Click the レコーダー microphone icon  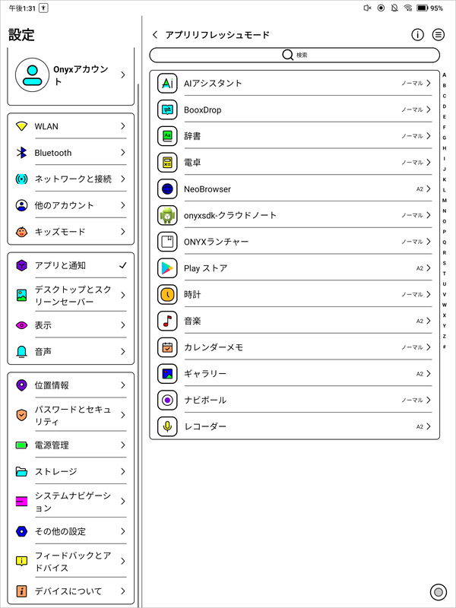[x=167, y=426]
